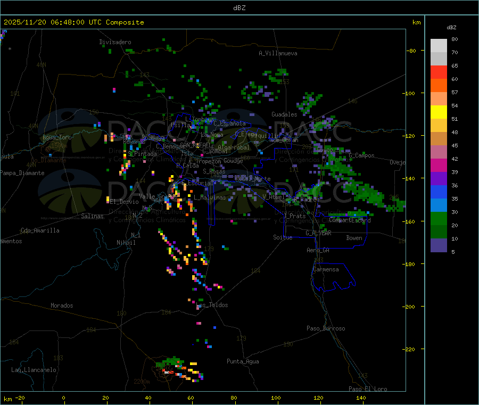
Task: Click the Paso_Borroso location label
Action: click(326, 328)
